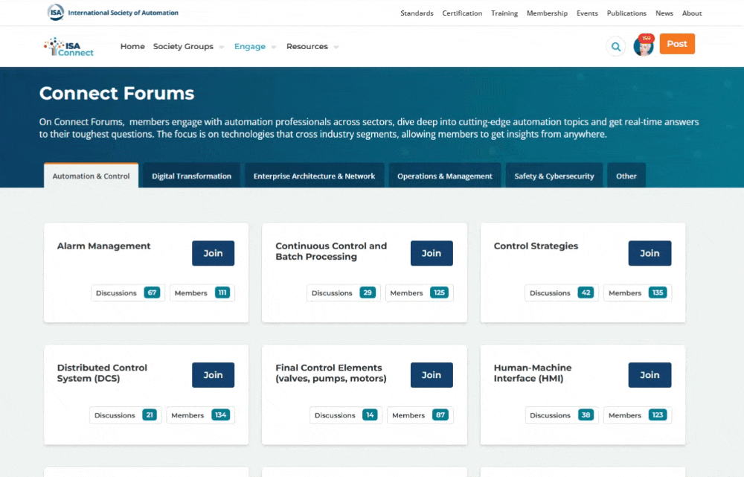
Task: Switch to the Digital Transformation tab
Action: point(191,176)
